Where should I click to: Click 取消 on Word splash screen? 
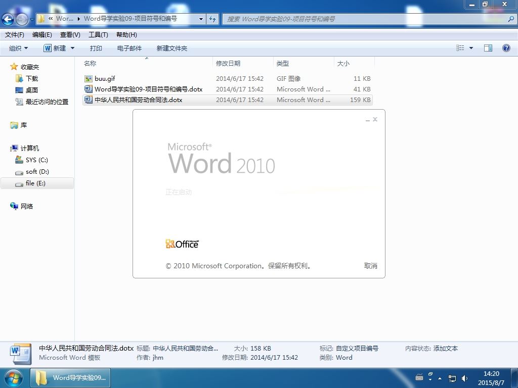370,266
